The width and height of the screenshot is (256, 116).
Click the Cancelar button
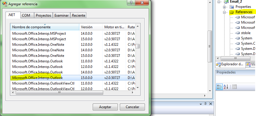pos(132,107)
